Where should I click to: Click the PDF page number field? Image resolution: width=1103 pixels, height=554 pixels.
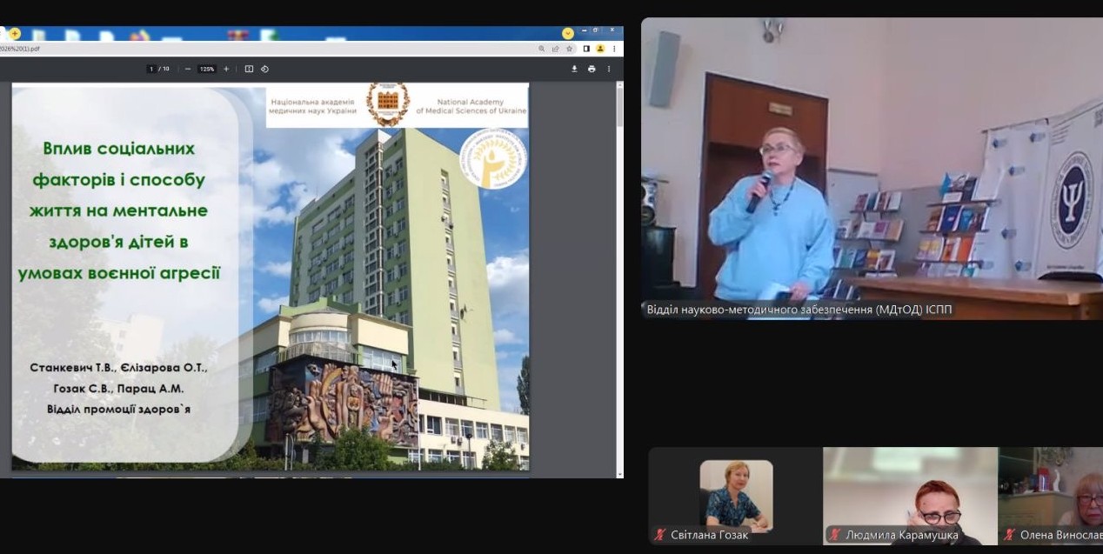[x=151, y=69]
